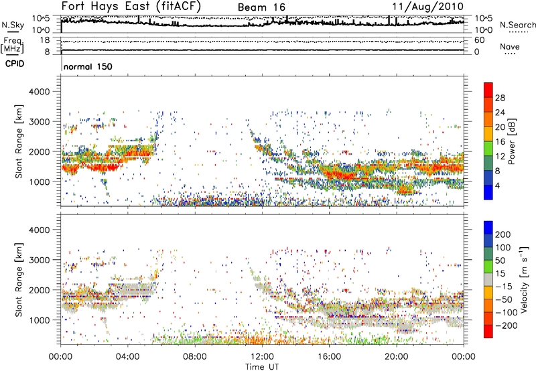
Task: Select the 'Slant Range [km]' label of velocity panel
Action: 19,280
